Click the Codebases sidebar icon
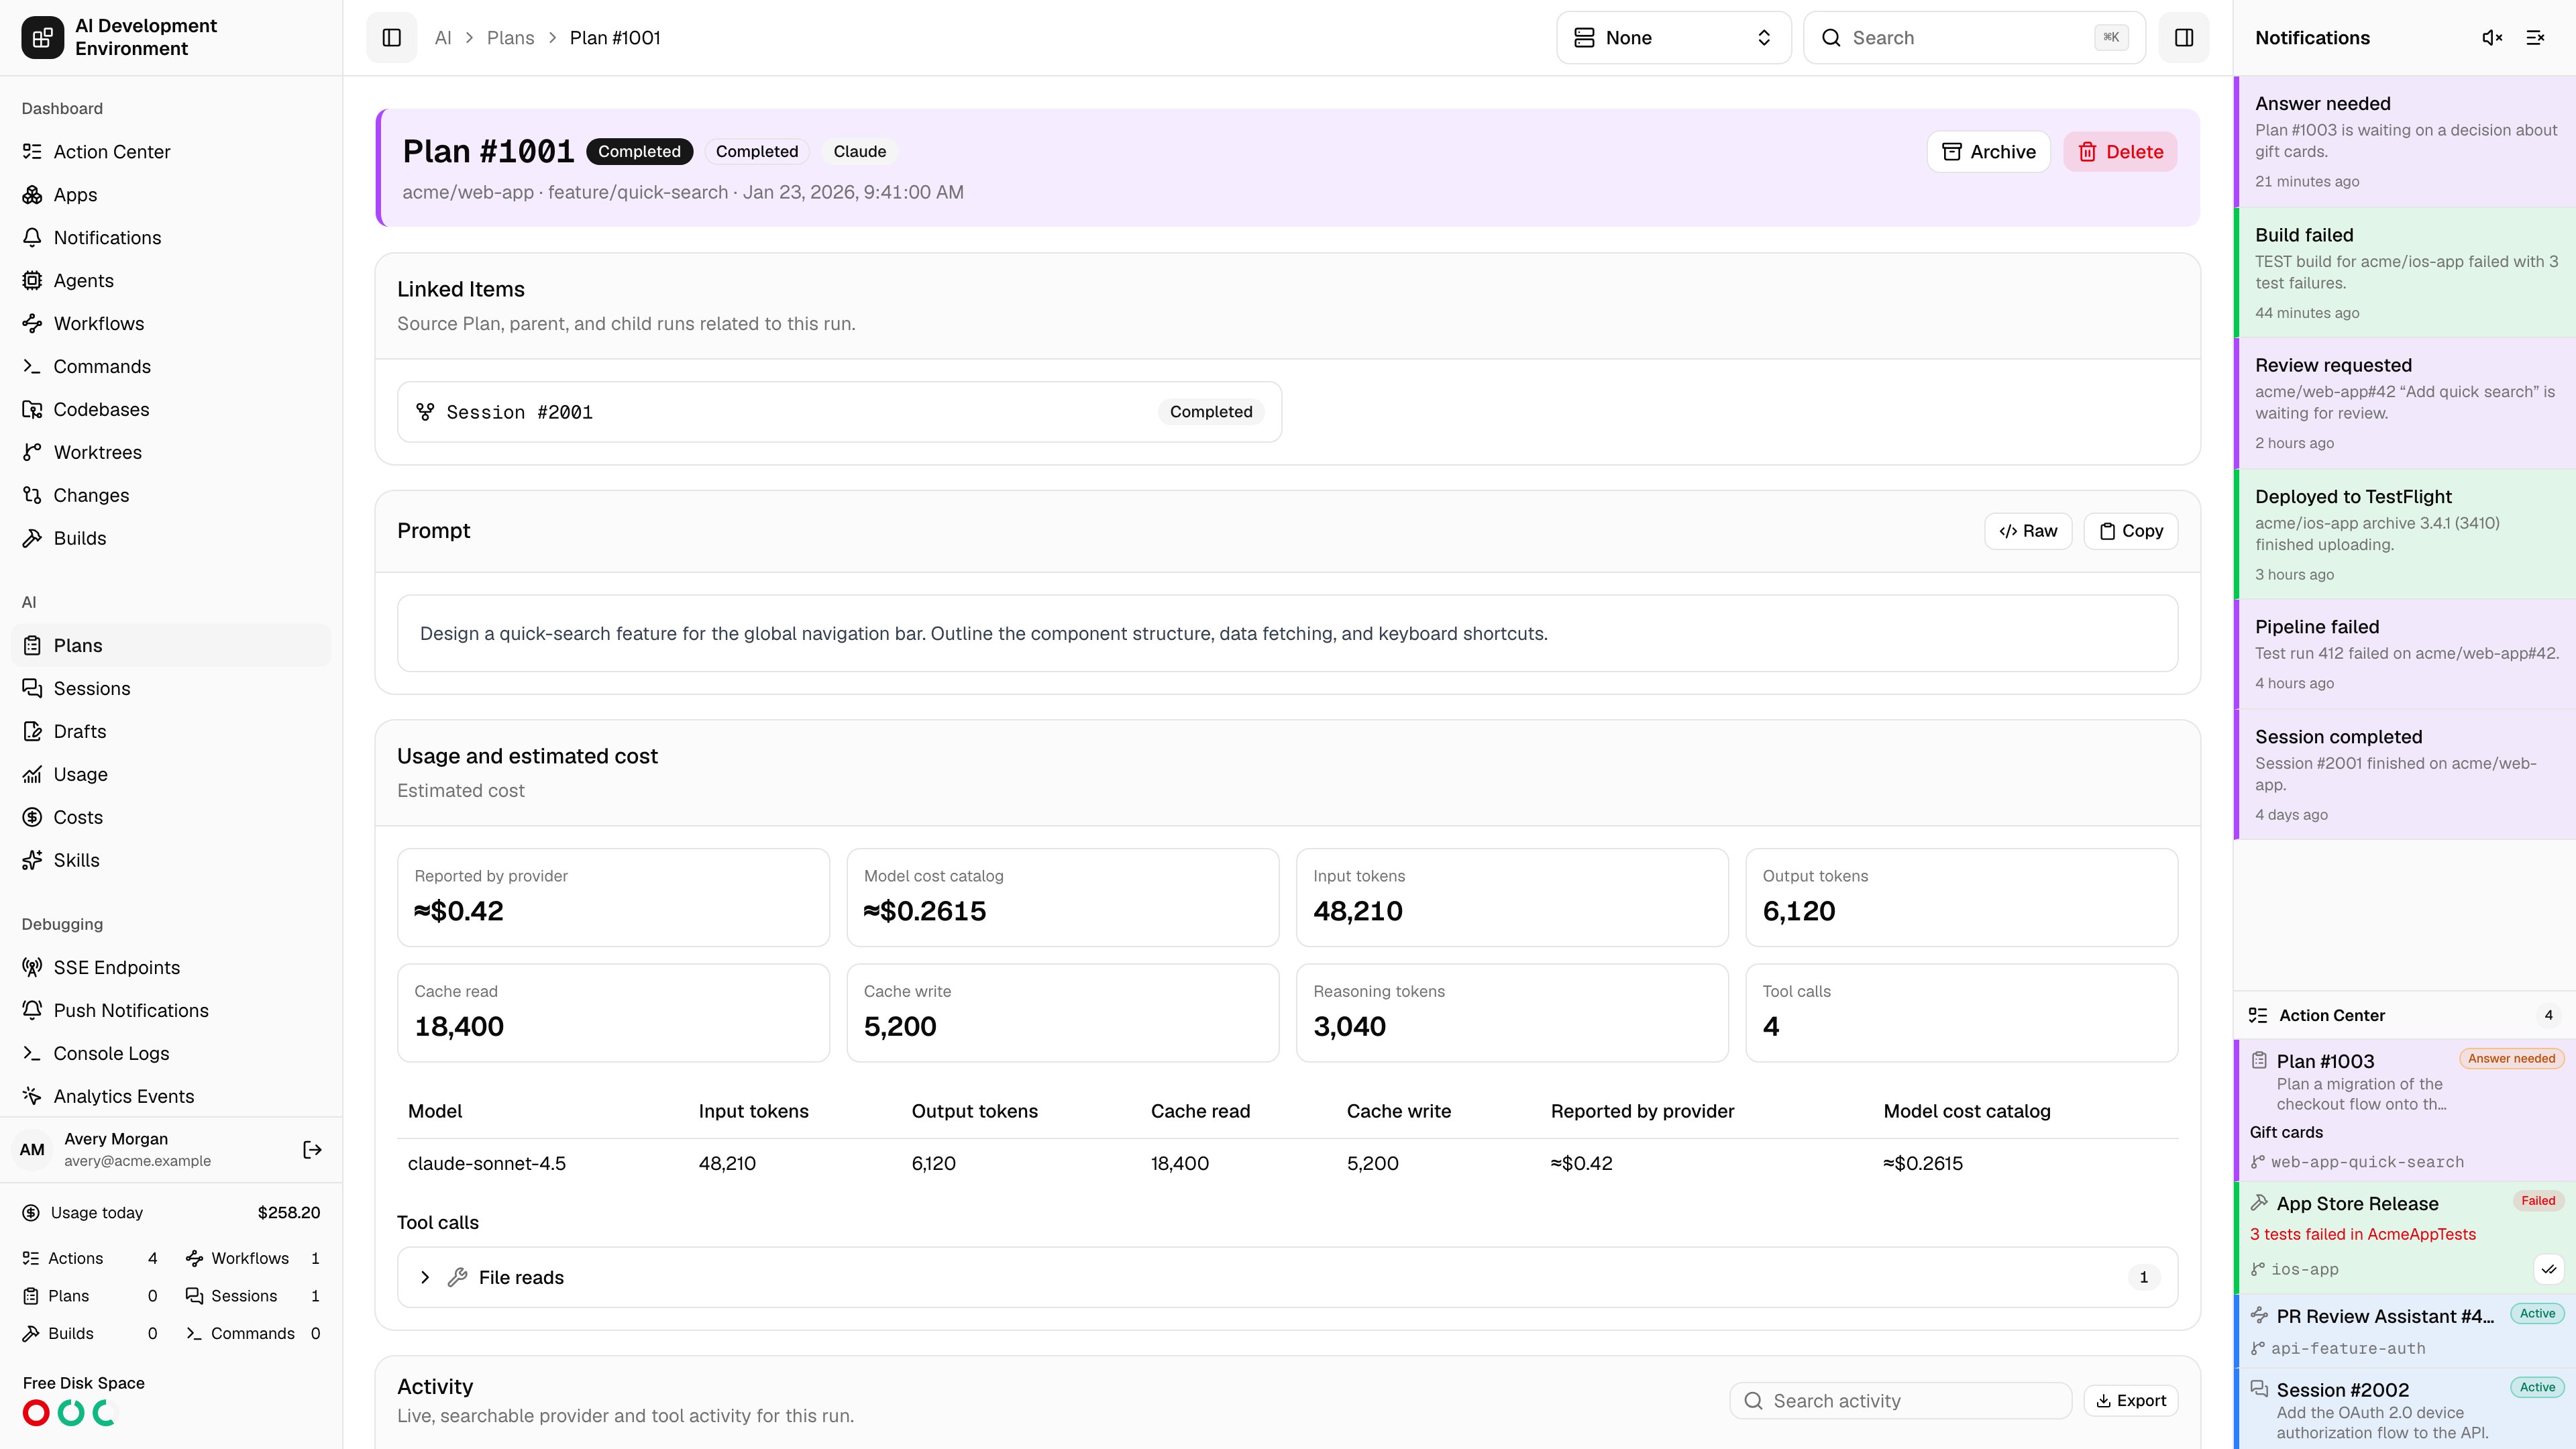2576x1449 pixels. pos(32,410)
